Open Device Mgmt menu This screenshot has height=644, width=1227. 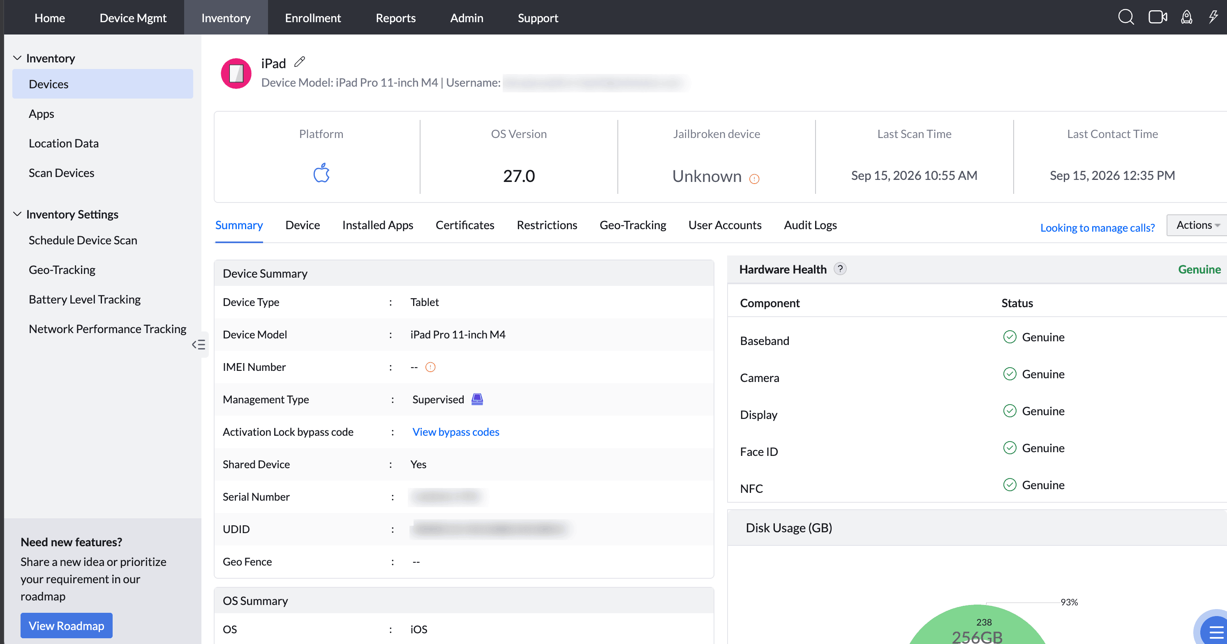(133, 18)
